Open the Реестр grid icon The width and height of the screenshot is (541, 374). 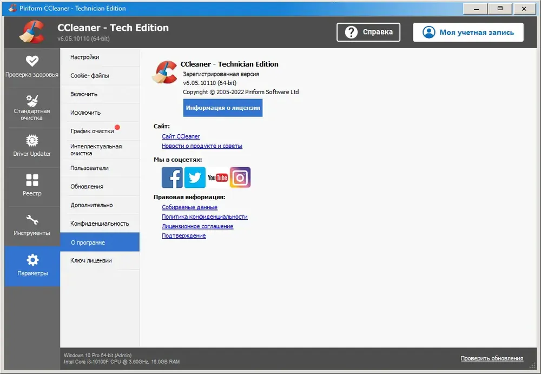click(32, 180)
